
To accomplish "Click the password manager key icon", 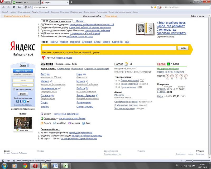I will 19,7.
